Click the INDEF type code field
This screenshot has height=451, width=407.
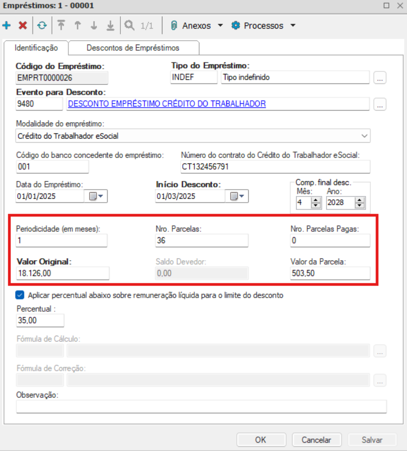(194, 77)
